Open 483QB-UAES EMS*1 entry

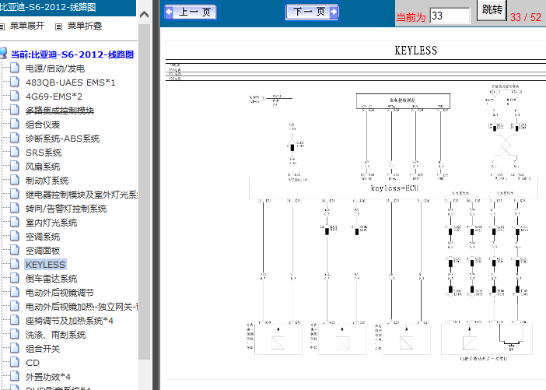(x=70, y=83)
